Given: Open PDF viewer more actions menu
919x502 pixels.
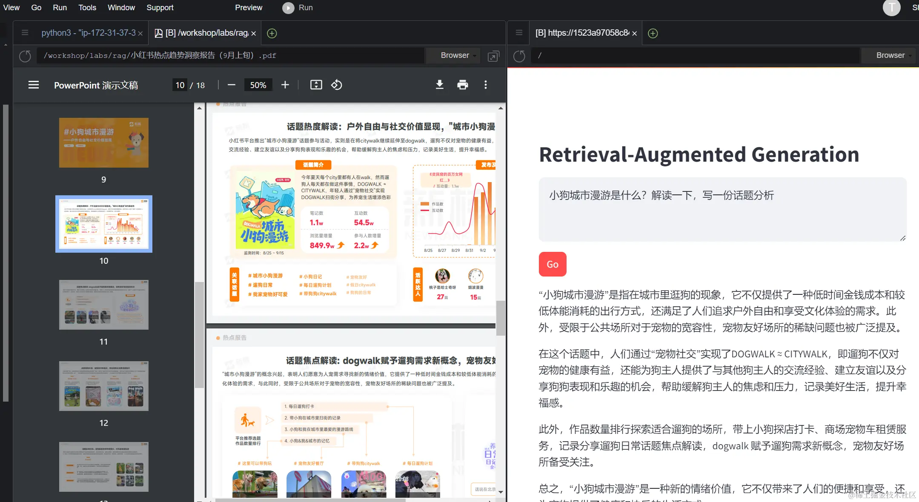Looking at the screenshot, I should click(486, 85).
